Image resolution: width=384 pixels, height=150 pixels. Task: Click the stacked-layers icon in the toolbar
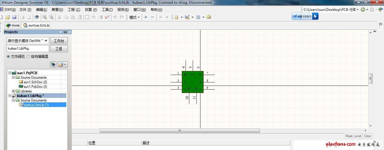pyautogui.click(x=37, y=17)
